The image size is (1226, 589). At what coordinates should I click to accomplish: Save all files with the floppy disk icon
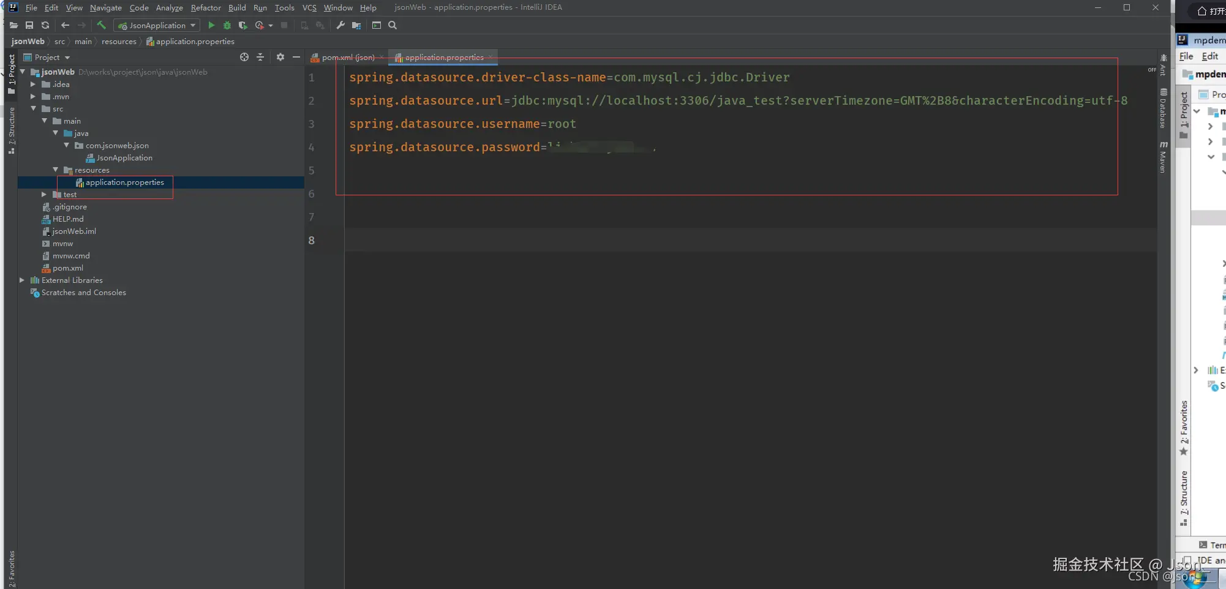pyautogui.click(x=29, y=25)
